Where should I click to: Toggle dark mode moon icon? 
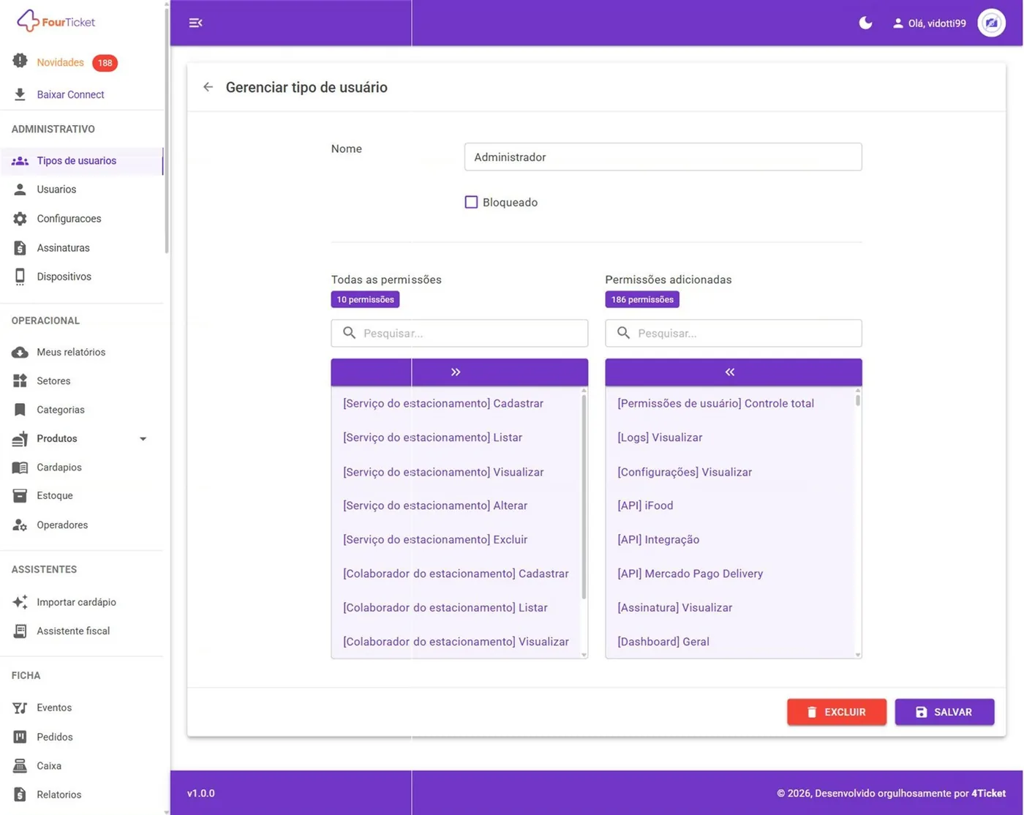865,23
